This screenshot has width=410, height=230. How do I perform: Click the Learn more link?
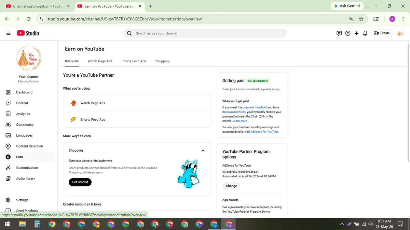(240, 121)
